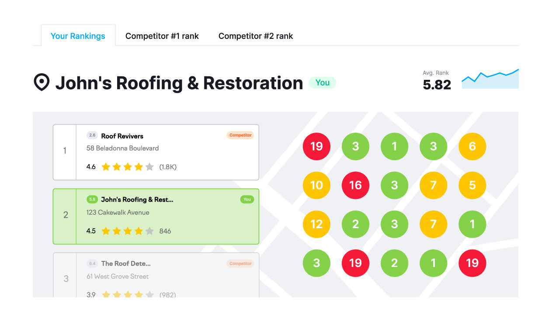This screenshot has width=552, height=322.
Task: Select the yellow 5 rank pin
Action: tap(472, 185)
